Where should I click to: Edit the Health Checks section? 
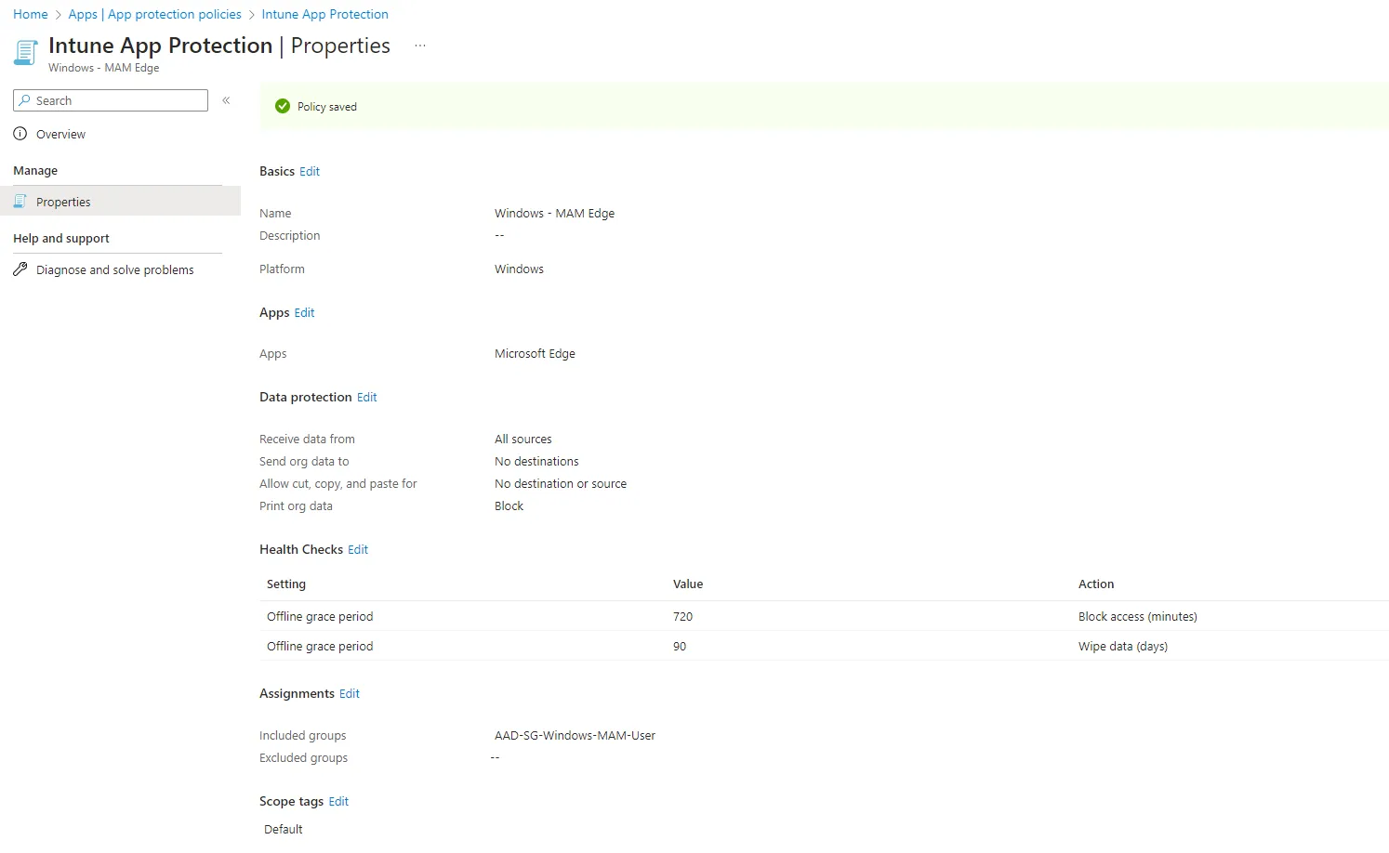[x=358, y=550]
